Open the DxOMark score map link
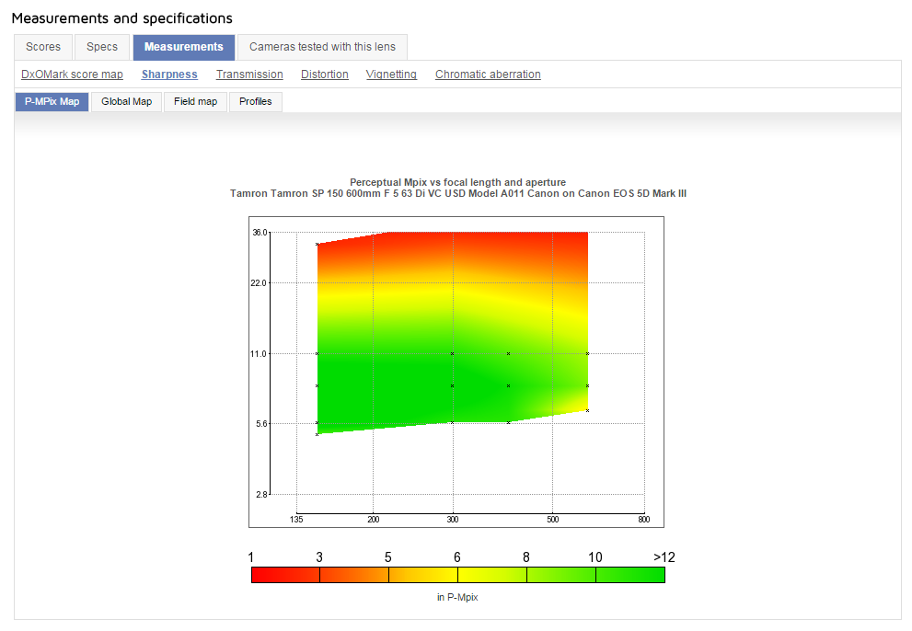Viewport: 912px width, 631px height. (72, 75)
